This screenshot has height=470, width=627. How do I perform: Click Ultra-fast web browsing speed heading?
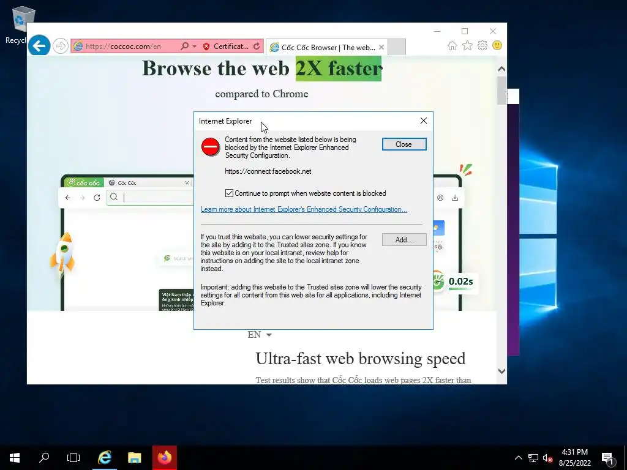point(360,359)
